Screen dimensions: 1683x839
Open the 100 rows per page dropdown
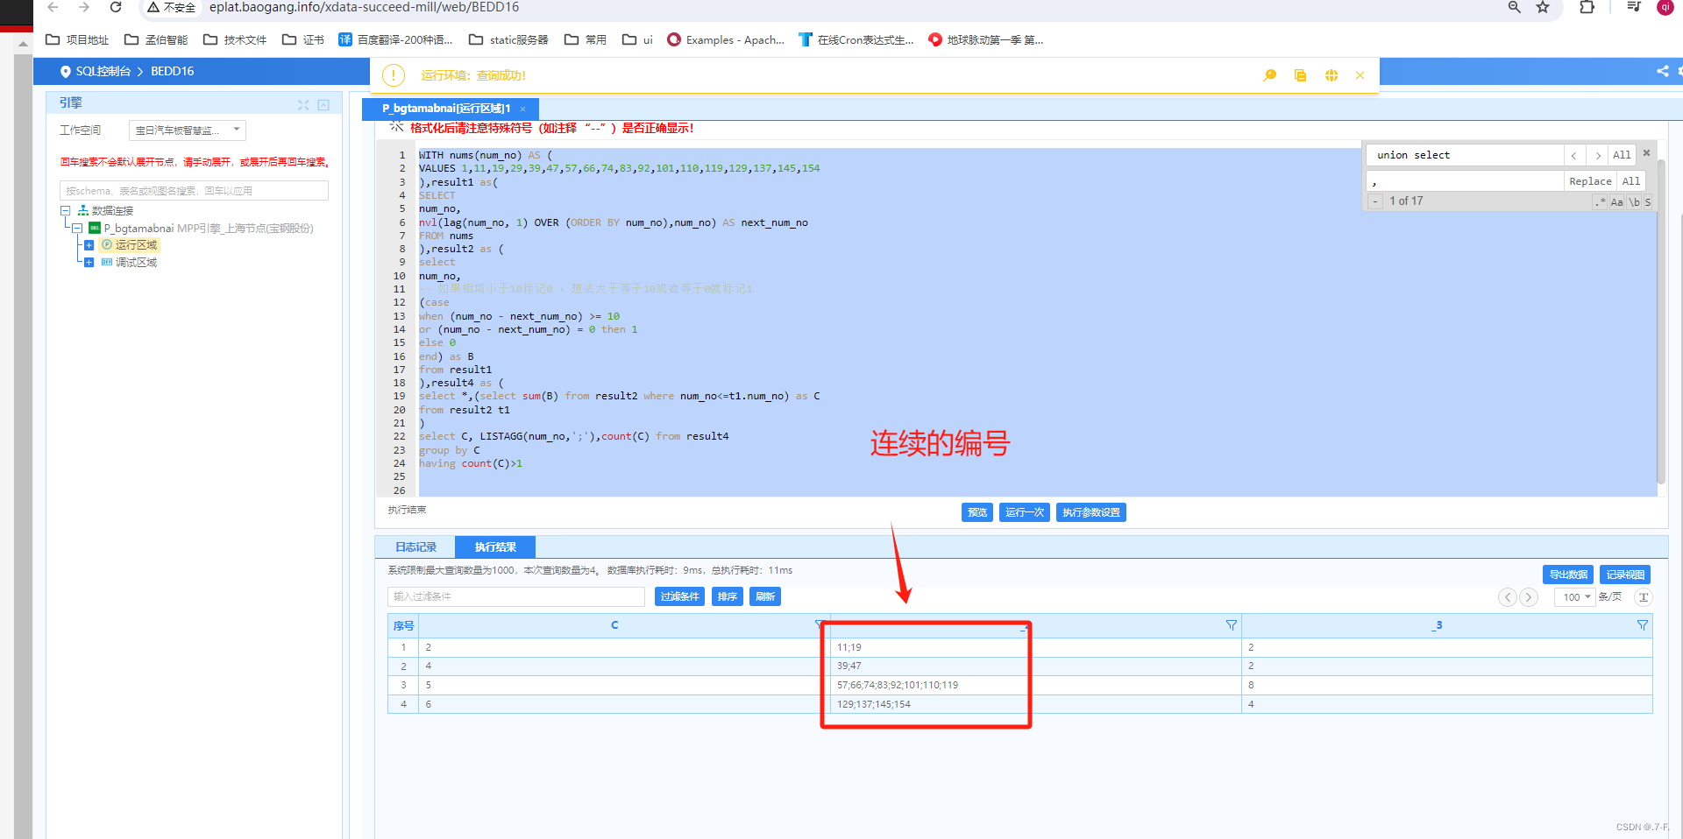[x=1575, y=597]
